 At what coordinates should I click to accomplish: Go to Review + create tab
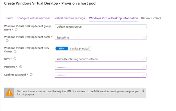coord(151,18)
